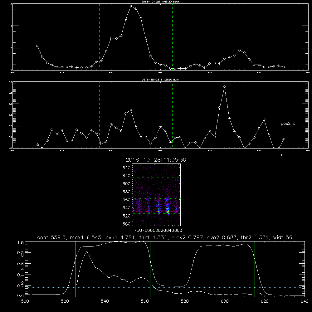The image size is (312, 312).
Task: Click the red dotted line near 587
Action: click(x=199, y=269)
